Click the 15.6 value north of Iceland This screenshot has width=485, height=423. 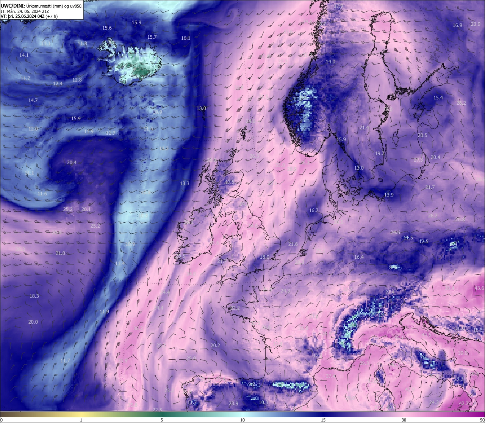(107, 28)
